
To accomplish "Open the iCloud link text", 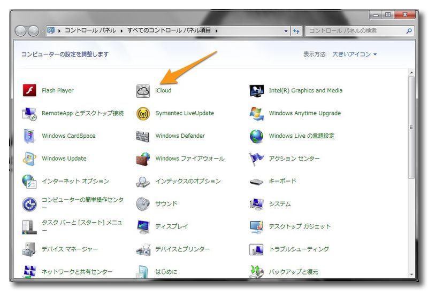I will click(x=163, y=90).
